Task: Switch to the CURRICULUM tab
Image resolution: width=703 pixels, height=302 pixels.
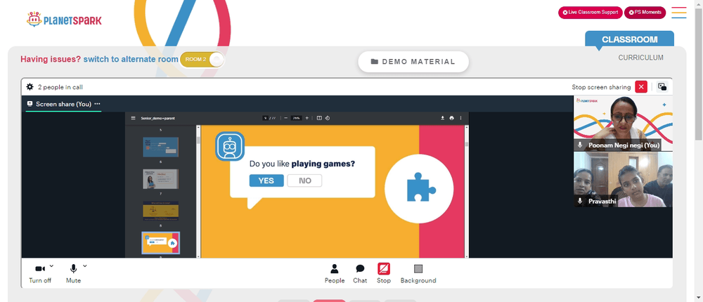Action: coord(640,58)
